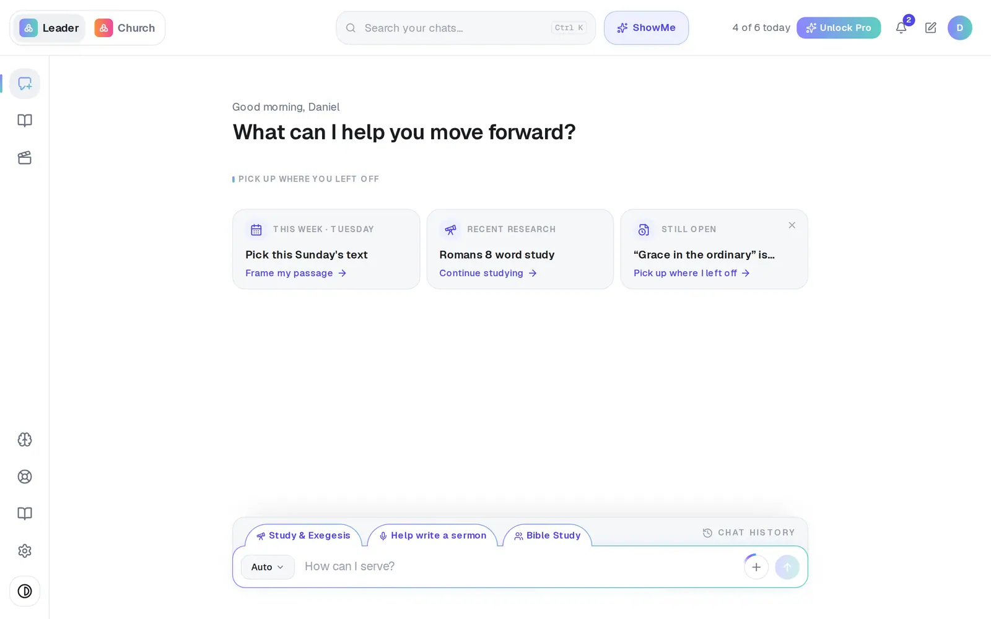
Task: Select the Study & Exegesis tab
Action: point(303,535)
